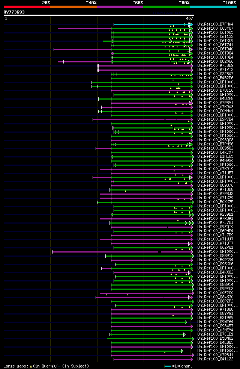Click the UniRef100_A4H9S0 hit name
This screenshot has height=369, width=240.
point(215,161)
